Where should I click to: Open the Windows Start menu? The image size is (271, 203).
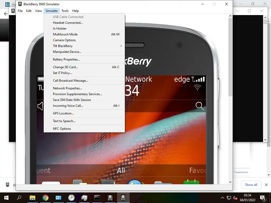(6, 198)
